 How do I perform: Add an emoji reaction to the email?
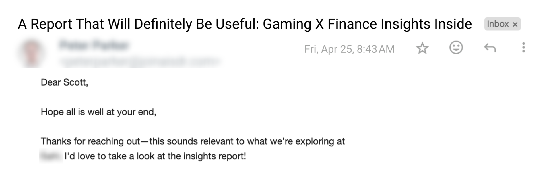[x=456, y=48]
